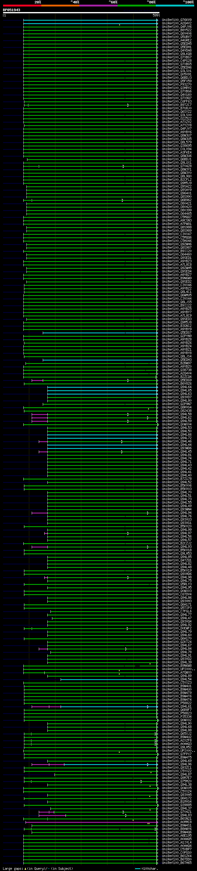
Task: Select the UniRef100_Q5EDG9 label
Action: [x=176, y=380]
